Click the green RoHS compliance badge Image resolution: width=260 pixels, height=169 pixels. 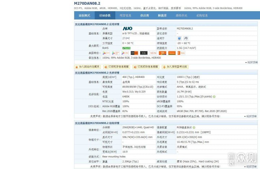[x=126, y=48]
